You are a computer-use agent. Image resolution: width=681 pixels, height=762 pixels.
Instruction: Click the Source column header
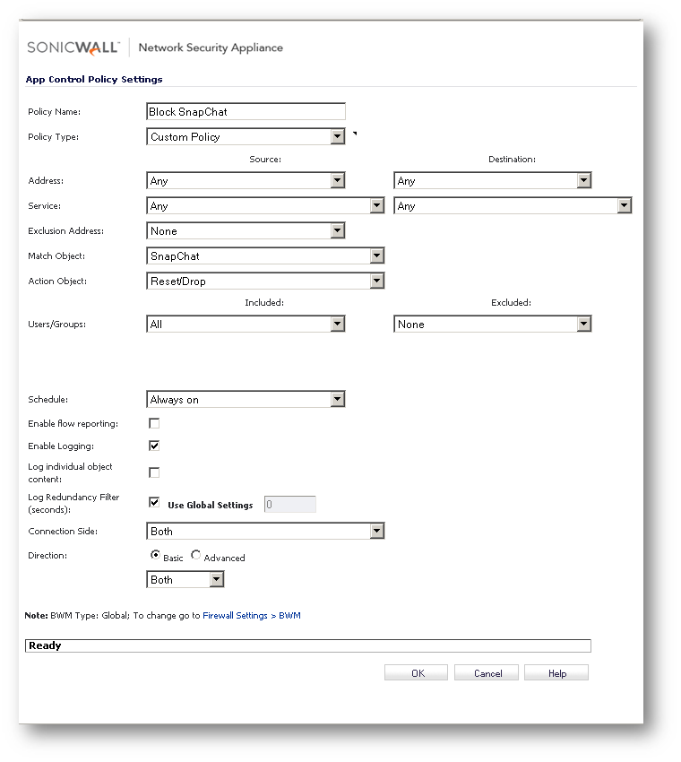pos(265,159)
